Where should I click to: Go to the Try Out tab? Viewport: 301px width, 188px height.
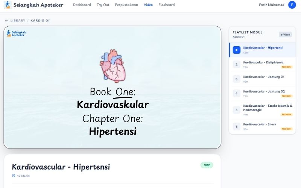pos(103,5)
